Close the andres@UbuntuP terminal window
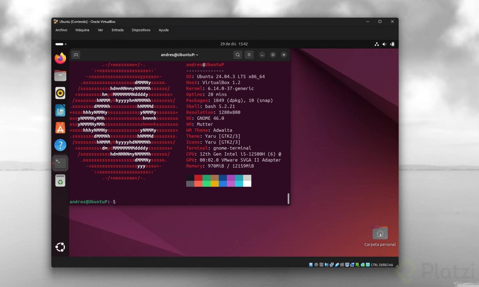 pos(284,55)
